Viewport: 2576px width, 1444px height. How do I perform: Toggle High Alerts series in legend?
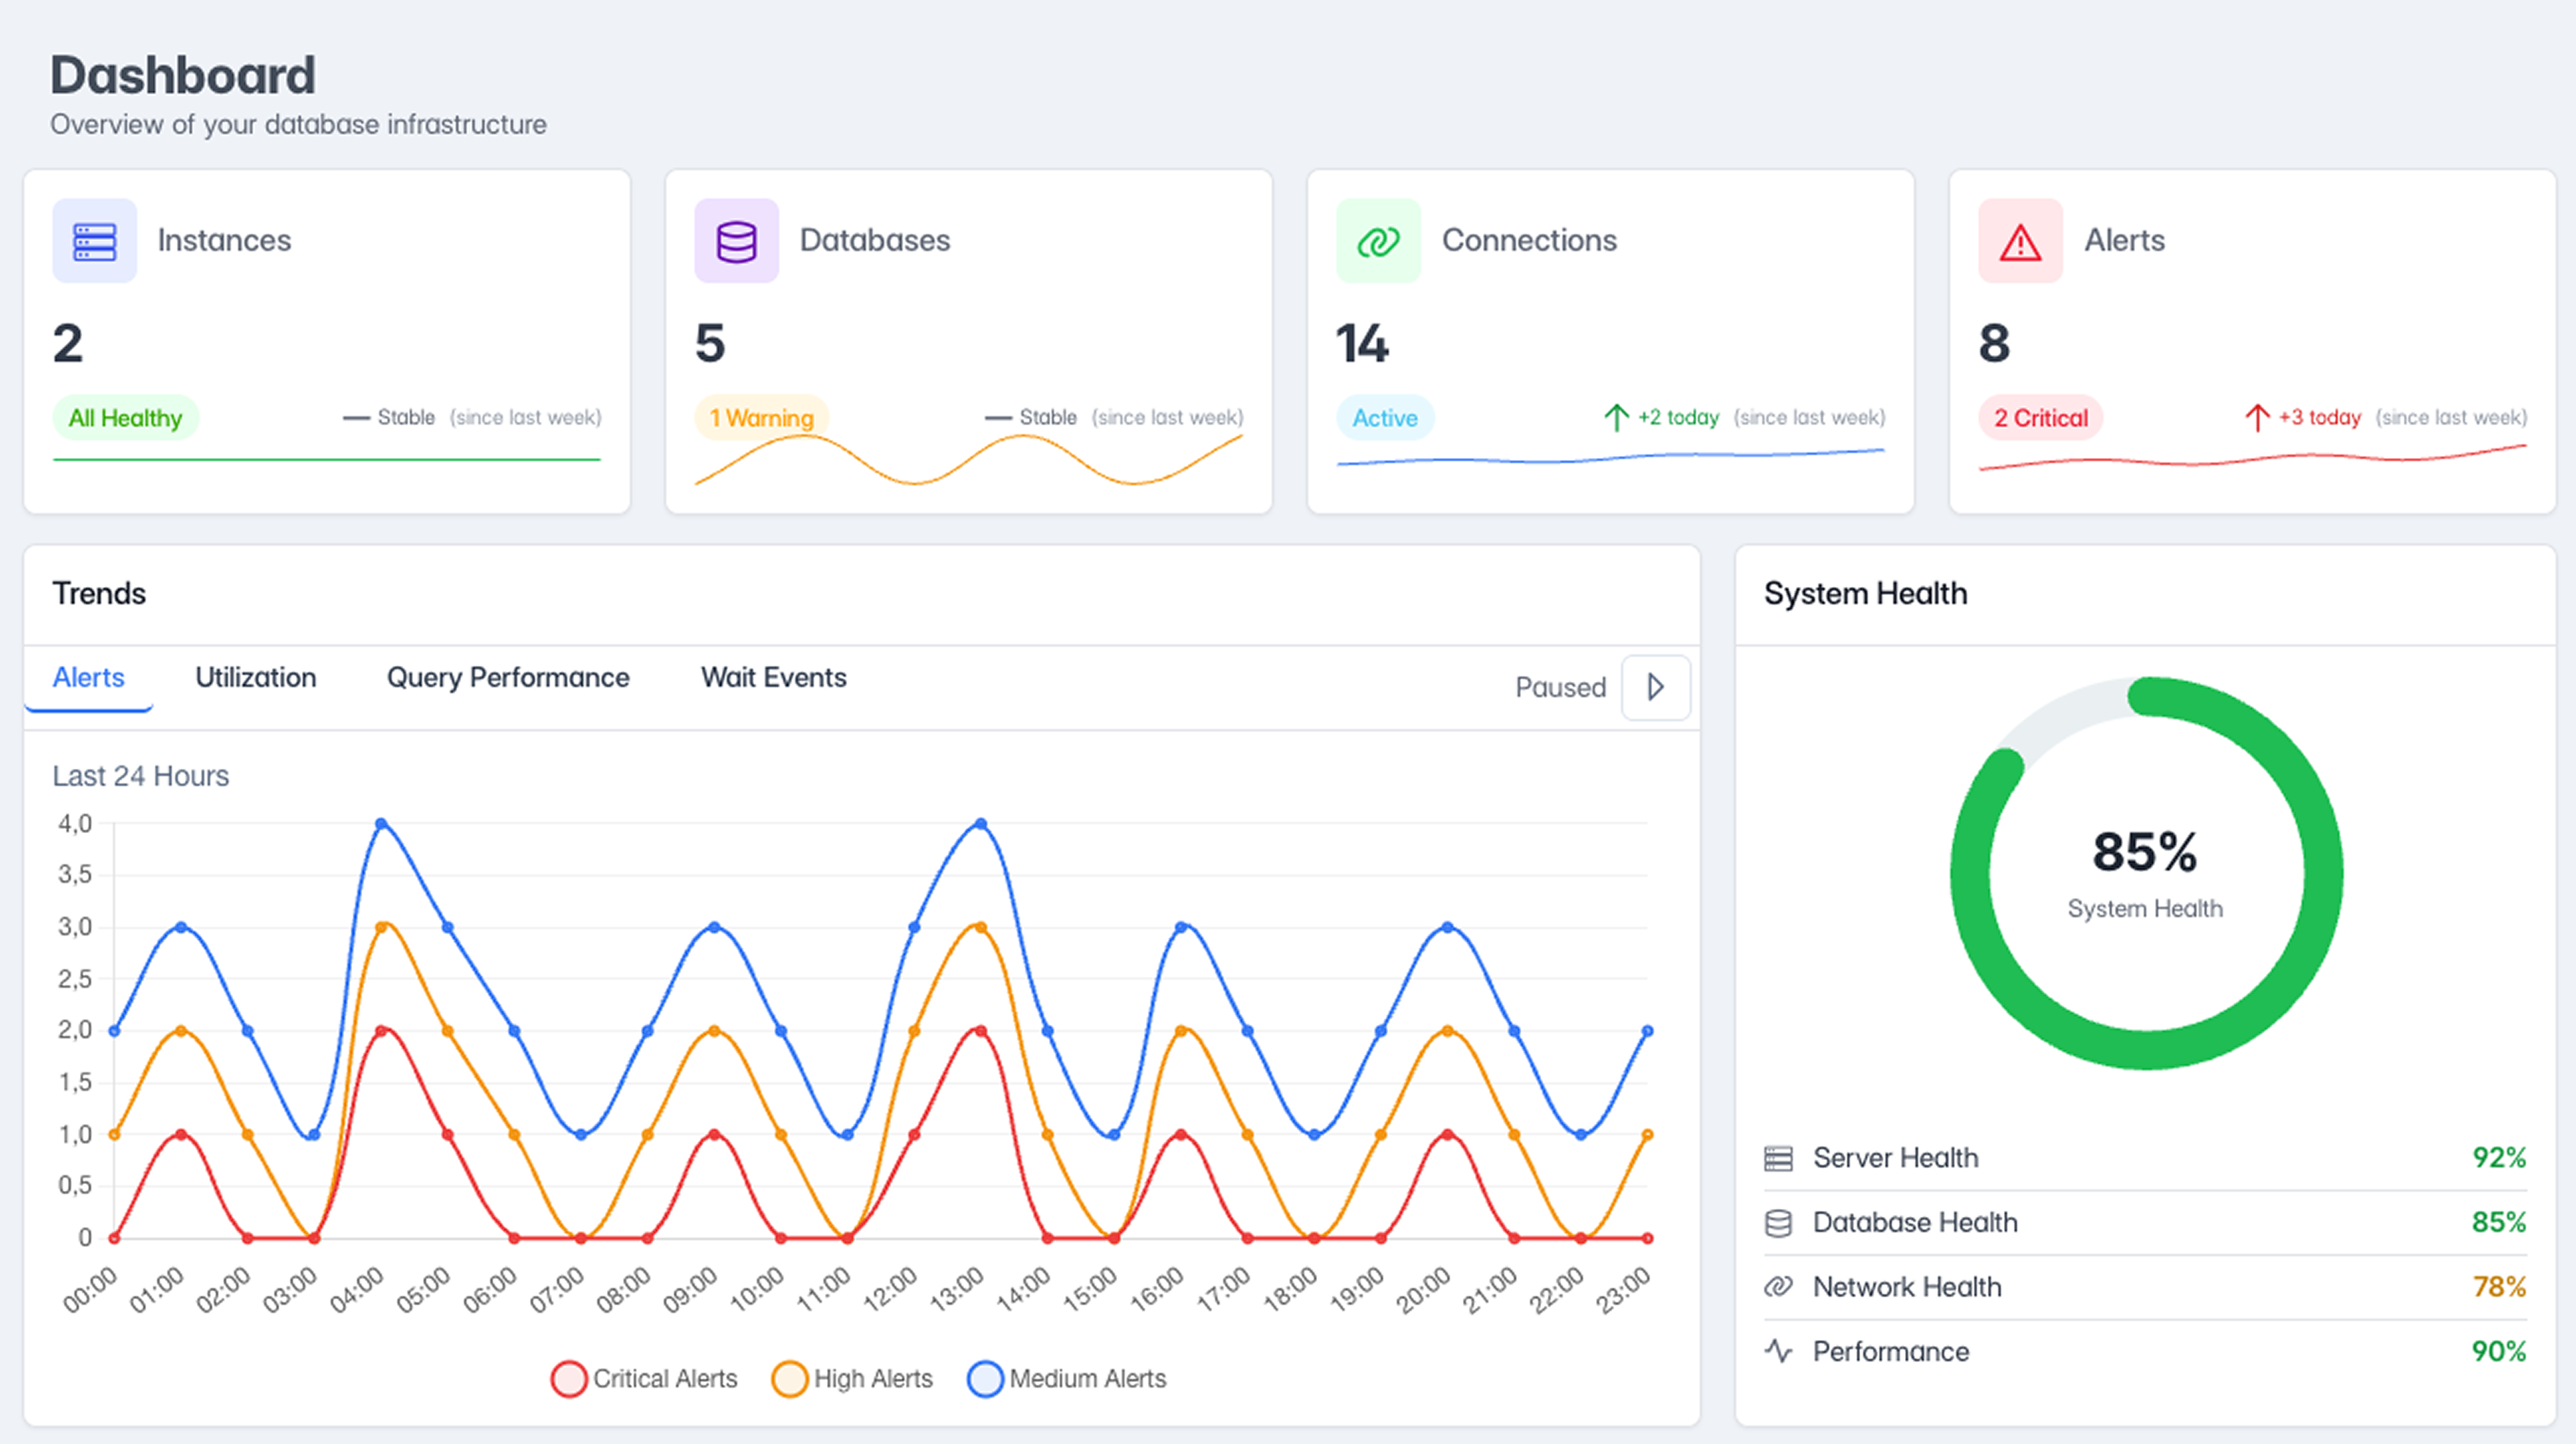coord(852,1379)
